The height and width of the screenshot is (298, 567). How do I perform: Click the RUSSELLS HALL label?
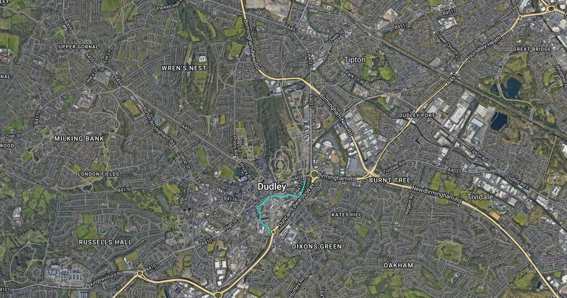coord(105,242)
